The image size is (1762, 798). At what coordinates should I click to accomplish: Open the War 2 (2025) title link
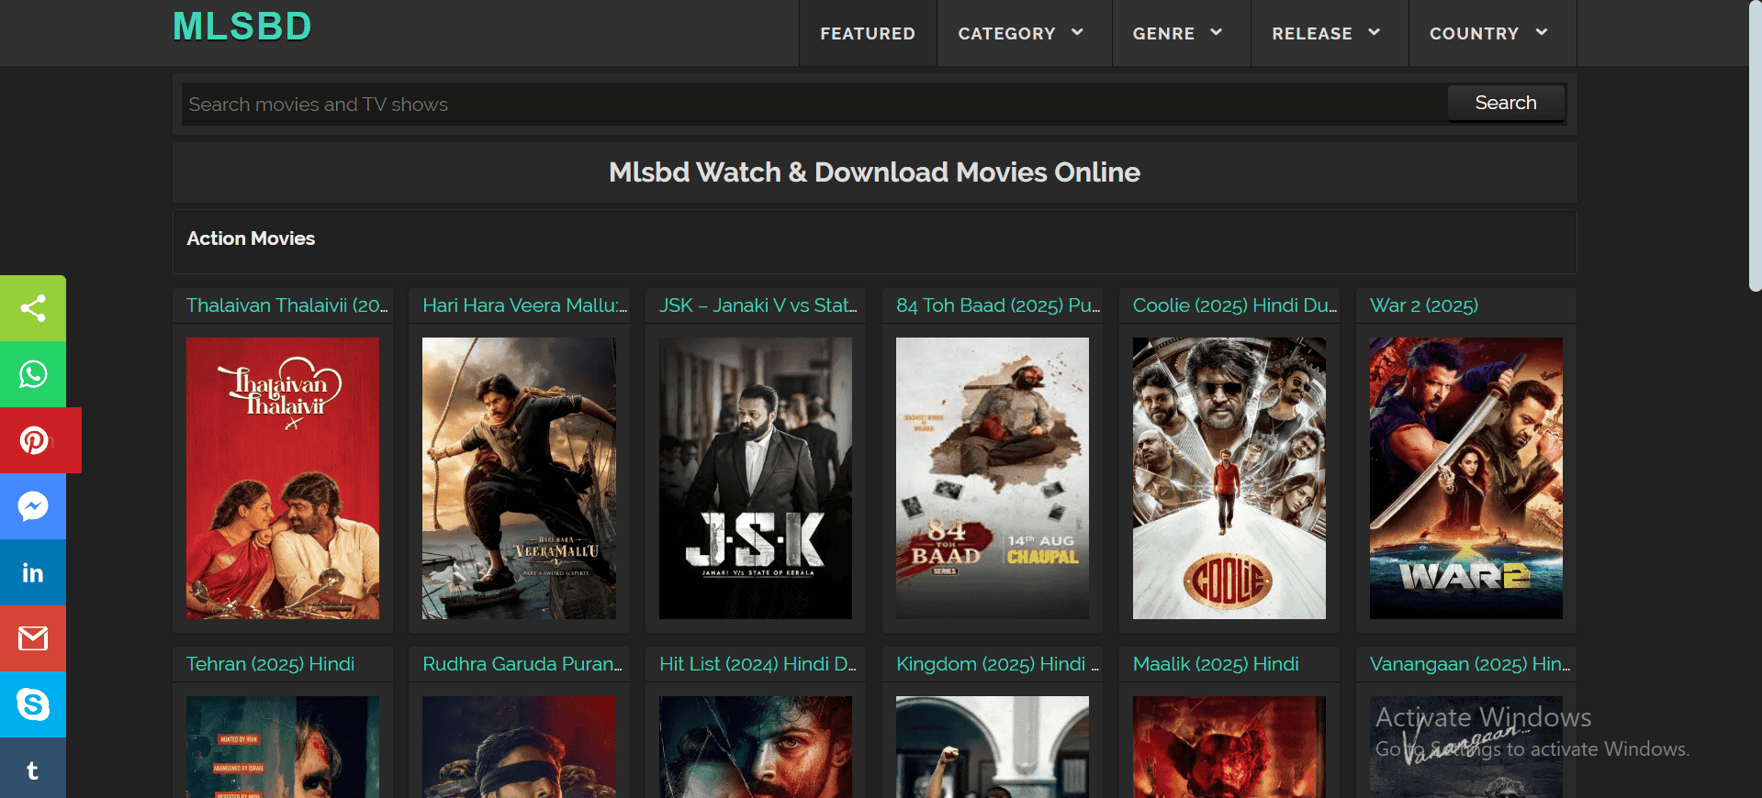1423,305
